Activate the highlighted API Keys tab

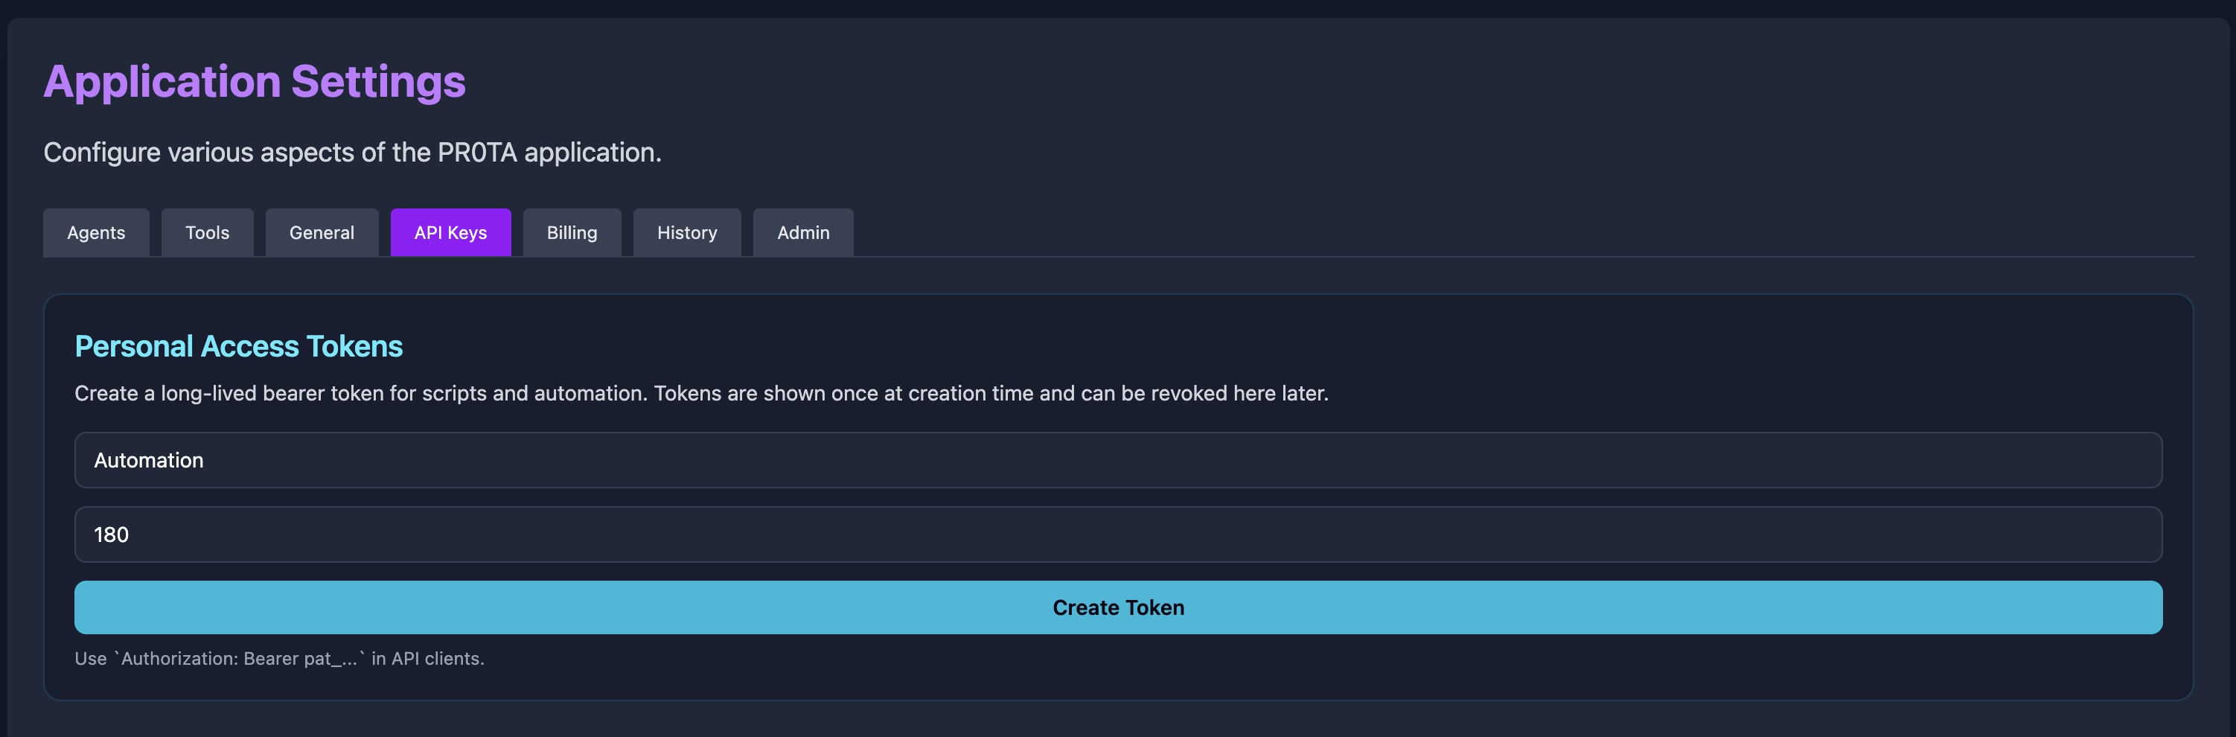450,233
